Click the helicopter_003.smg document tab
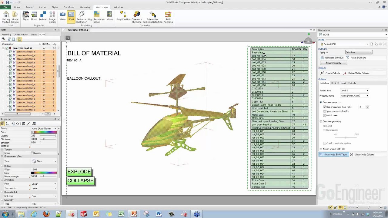The width and height of the screenshot is (388, 218). (x=78, y=30)
